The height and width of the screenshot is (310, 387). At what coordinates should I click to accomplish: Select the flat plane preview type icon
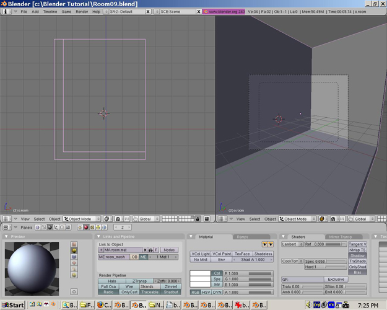(74, 244)
